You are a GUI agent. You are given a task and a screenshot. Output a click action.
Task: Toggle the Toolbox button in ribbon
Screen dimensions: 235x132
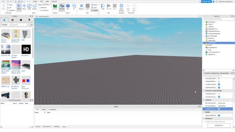(x=62, y=7)
